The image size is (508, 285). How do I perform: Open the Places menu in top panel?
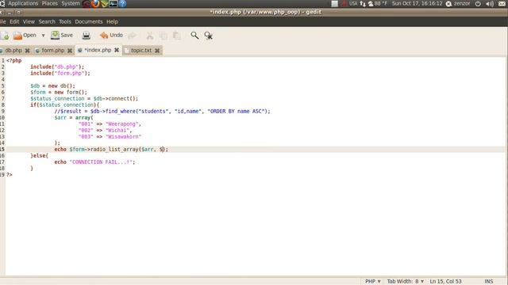click(x=49, y=3)
